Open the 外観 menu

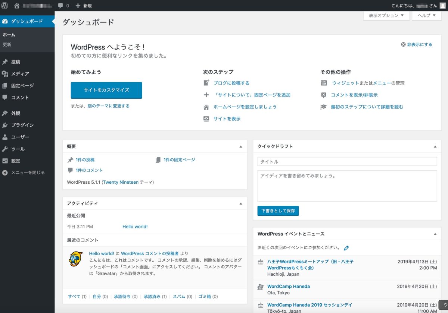[27, 113]
